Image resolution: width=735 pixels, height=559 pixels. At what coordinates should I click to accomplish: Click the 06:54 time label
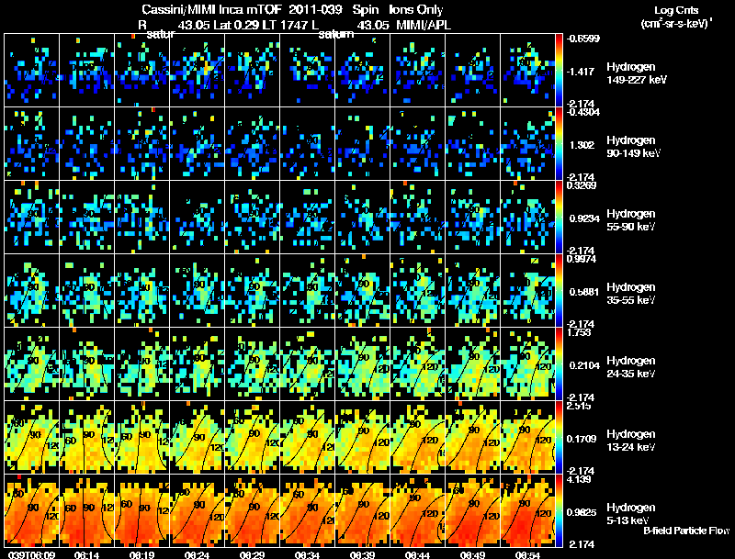click(x=527, y=554)
